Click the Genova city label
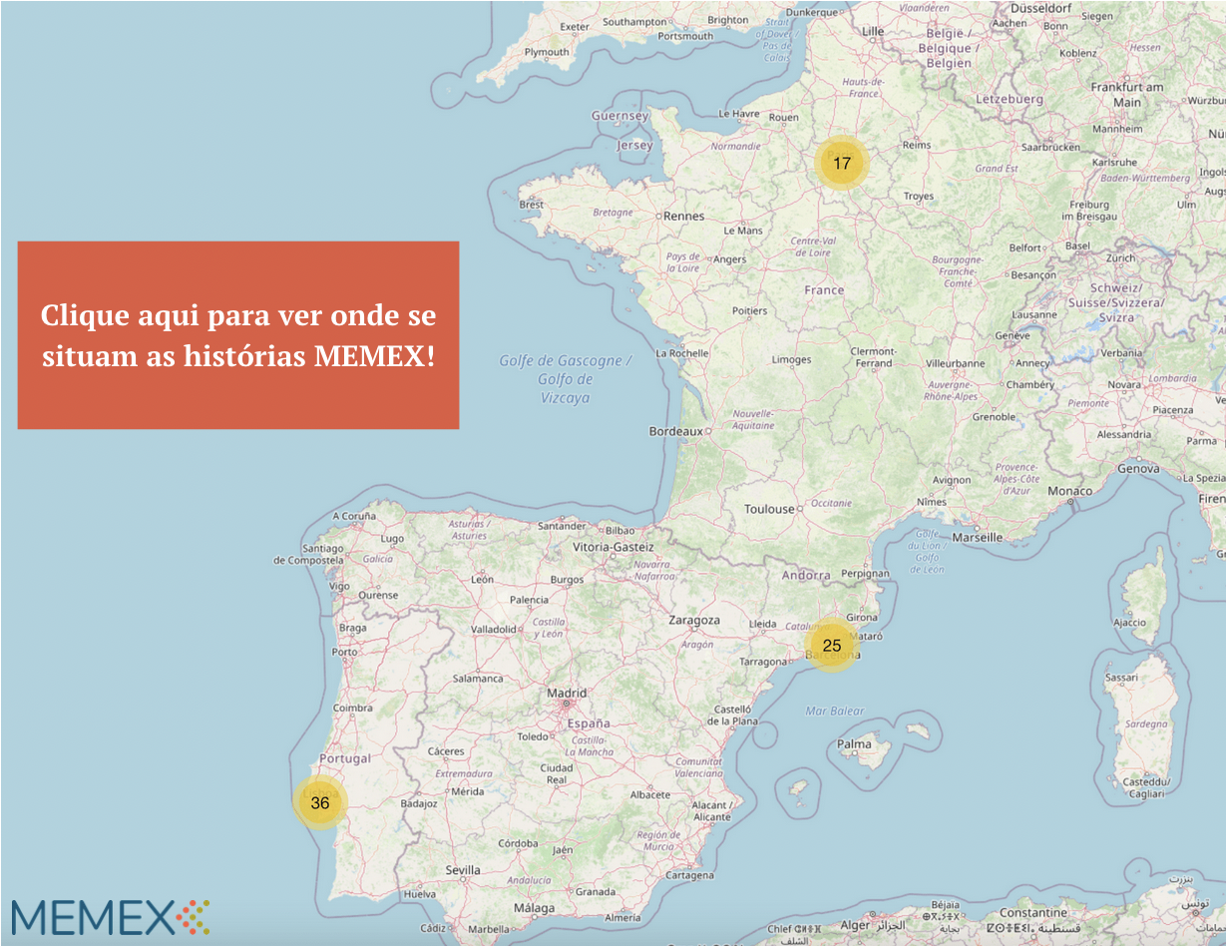 [x=1138, y=468]
